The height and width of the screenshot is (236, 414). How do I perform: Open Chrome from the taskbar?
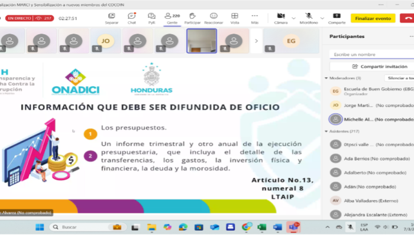point(247,227)
